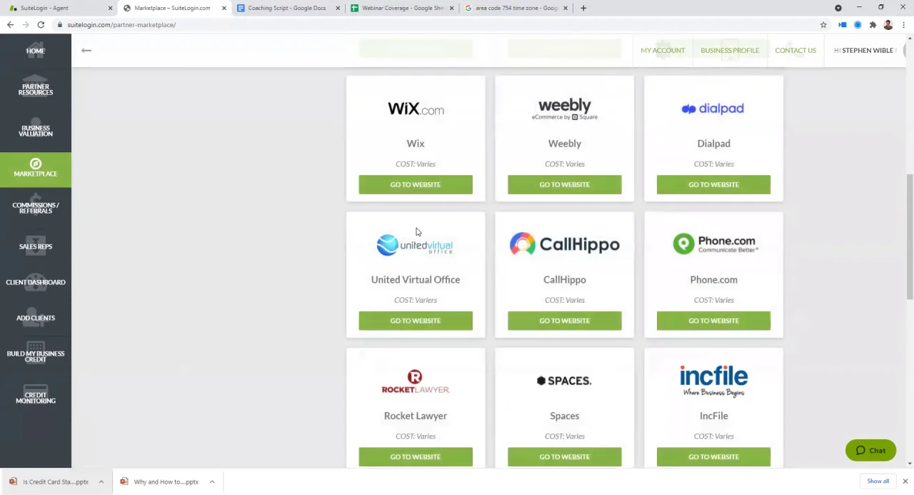Switch to the SuiteLogin – Agent tab

point(60,8)
